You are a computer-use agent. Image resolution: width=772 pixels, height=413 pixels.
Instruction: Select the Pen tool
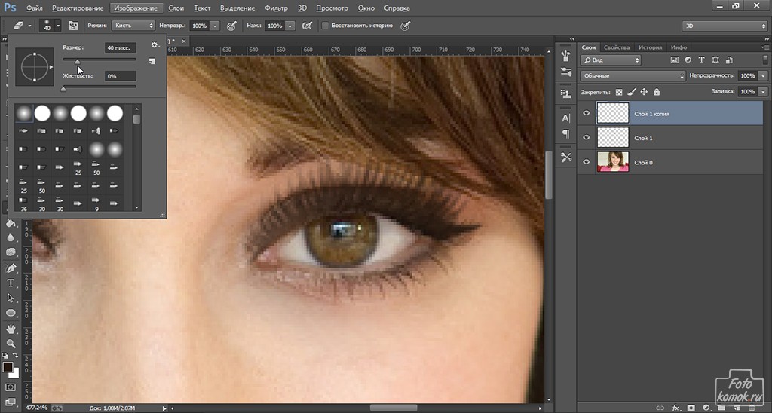click(11, 268)
